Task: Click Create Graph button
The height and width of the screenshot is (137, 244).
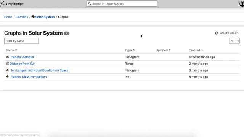Action: [x=226, y=33]
